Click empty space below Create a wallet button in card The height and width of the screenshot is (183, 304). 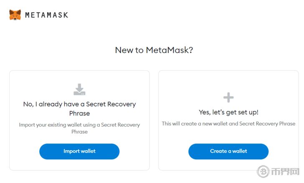228,165
